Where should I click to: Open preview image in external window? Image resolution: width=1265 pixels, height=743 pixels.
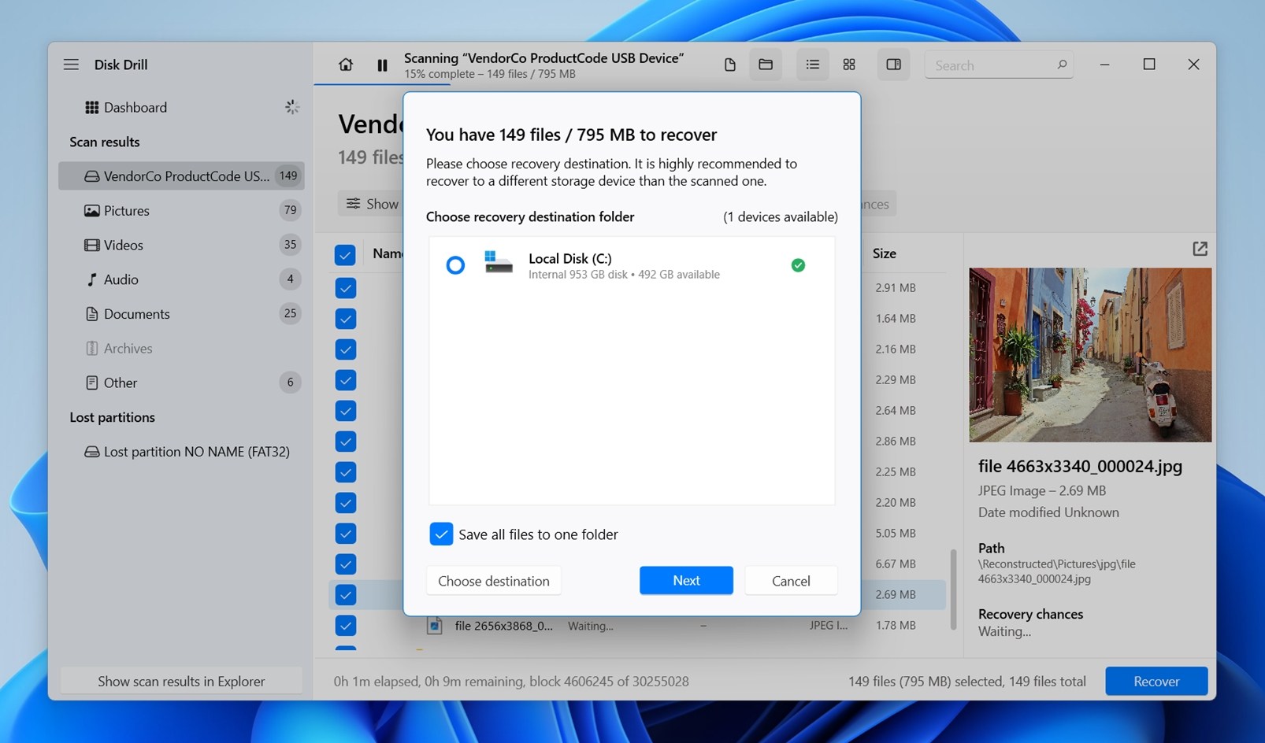[1200, 249]
